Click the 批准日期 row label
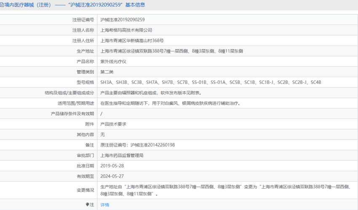This screenshot has height=210, width=358. 85,166
